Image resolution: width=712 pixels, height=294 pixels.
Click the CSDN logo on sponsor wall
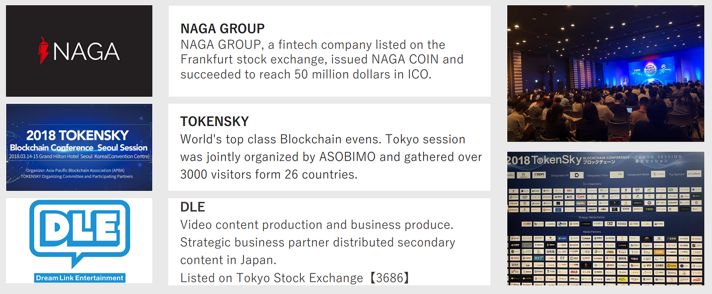click(x=539, y=175)
